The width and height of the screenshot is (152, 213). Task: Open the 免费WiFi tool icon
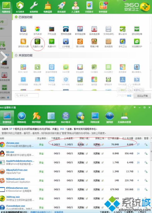[x=52, y=43]
